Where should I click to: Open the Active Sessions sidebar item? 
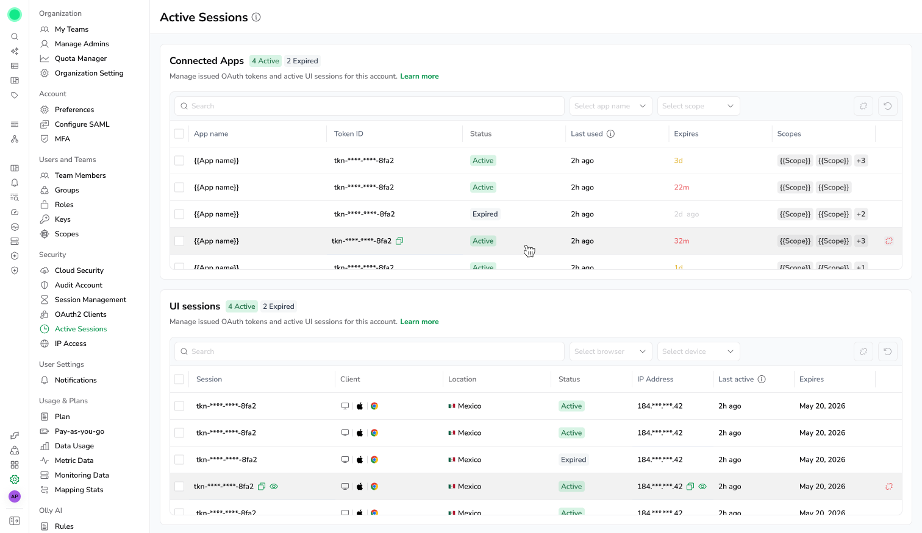(80, 329)
